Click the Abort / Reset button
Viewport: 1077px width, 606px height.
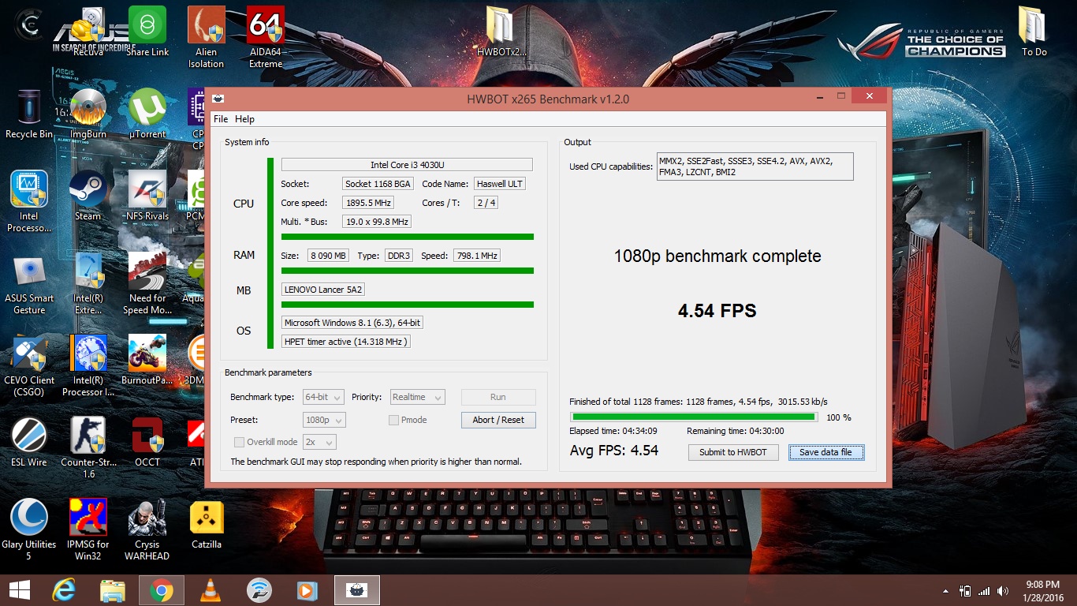[x=498, y=420]
